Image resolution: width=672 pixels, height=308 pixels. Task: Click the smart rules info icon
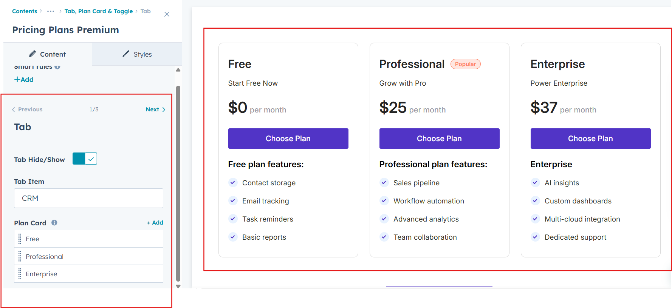point(57,67)
